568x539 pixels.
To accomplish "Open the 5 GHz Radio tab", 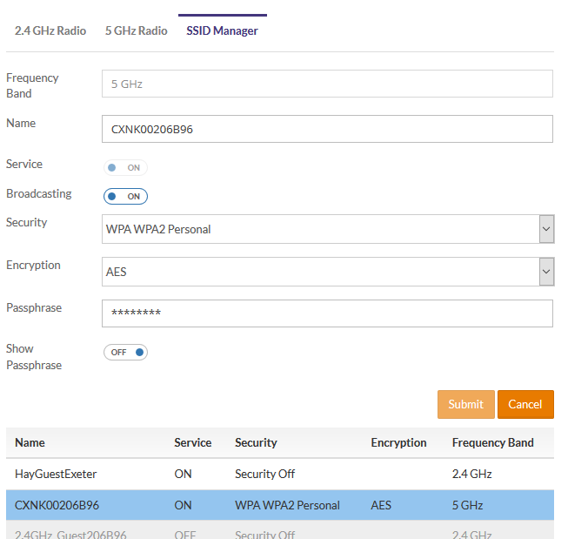I will [x=136, y=30].
